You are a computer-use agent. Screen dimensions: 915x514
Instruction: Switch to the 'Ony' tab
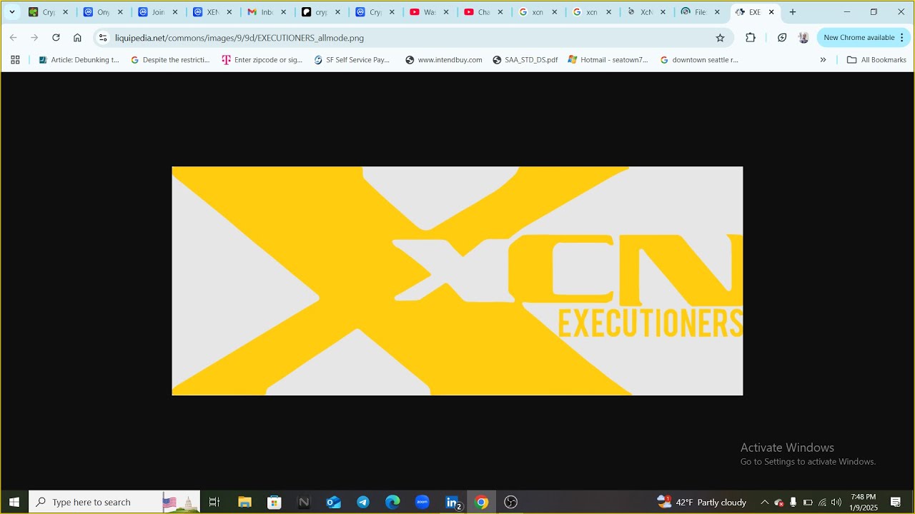coord(104,12)
